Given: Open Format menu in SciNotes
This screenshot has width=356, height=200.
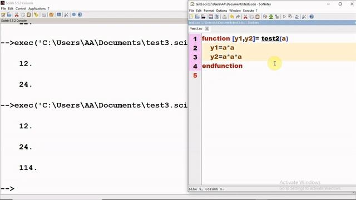Looking at the screenshot, I should coord(209,11).
